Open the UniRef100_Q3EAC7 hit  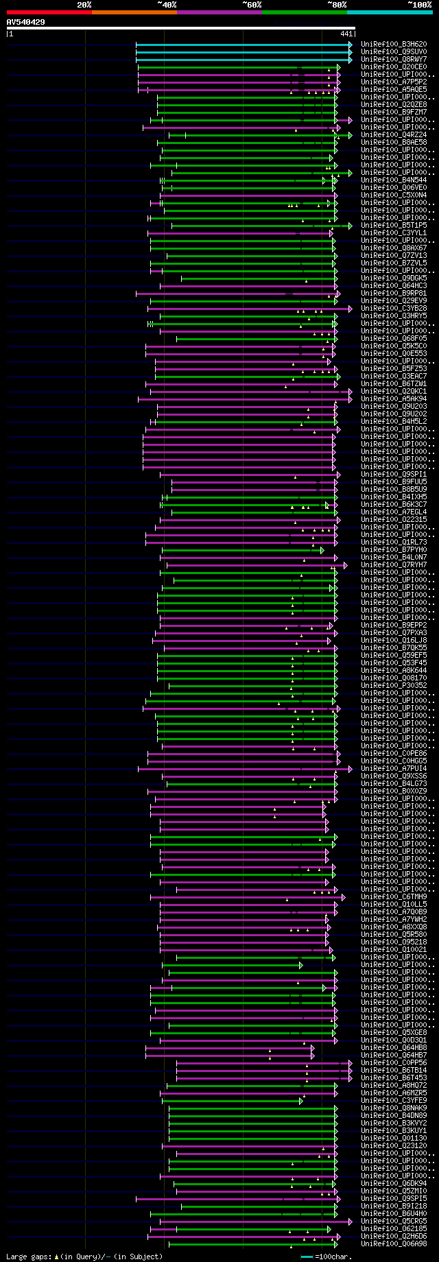394,377
